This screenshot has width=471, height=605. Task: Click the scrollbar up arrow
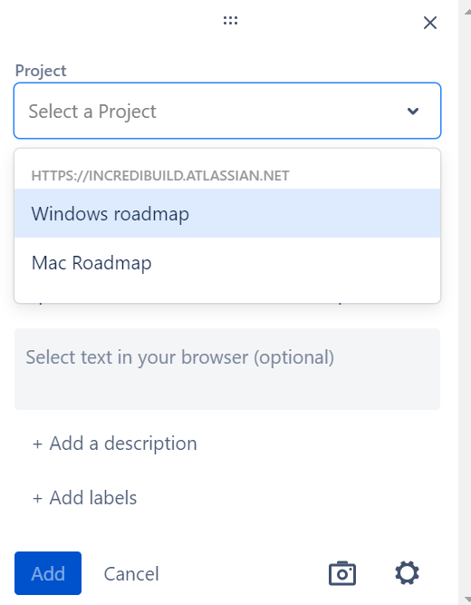coord(467,12)
